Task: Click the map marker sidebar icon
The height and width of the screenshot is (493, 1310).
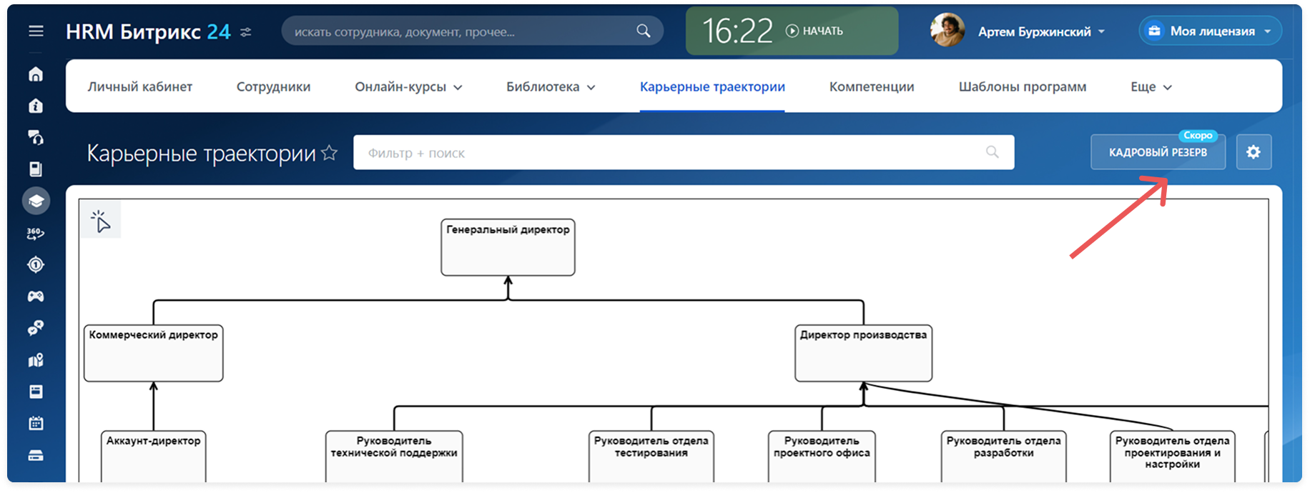Action: (36, 360)
